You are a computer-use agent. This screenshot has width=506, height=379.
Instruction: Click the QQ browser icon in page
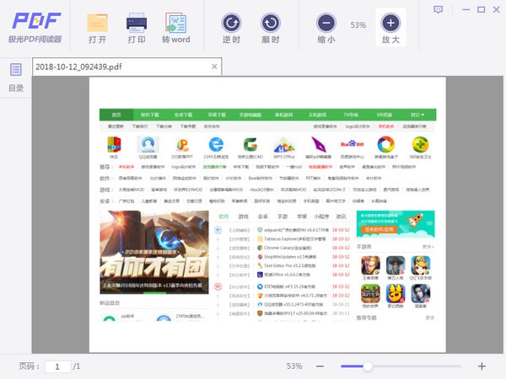[x=148, y=144]
